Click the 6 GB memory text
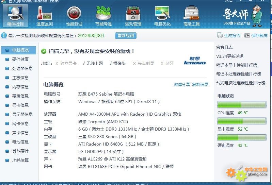The image size is (272, 185). pyautogui.click(x=133, y=129)
